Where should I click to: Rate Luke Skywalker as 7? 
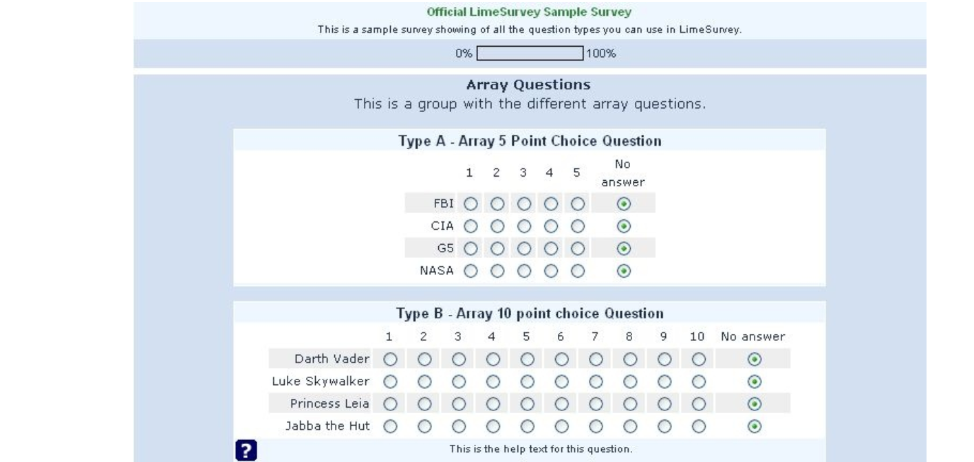pos(596,381)
